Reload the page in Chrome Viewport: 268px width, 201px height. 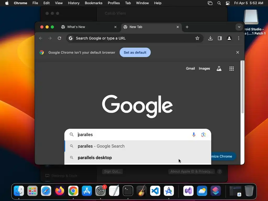(x=59, y=38)
